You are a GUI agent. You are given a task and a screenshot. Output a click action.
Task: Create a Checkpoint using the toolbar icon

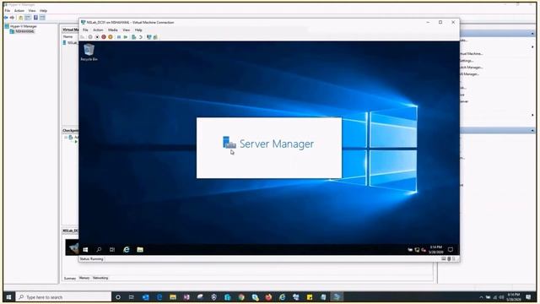tap(134, 37)
